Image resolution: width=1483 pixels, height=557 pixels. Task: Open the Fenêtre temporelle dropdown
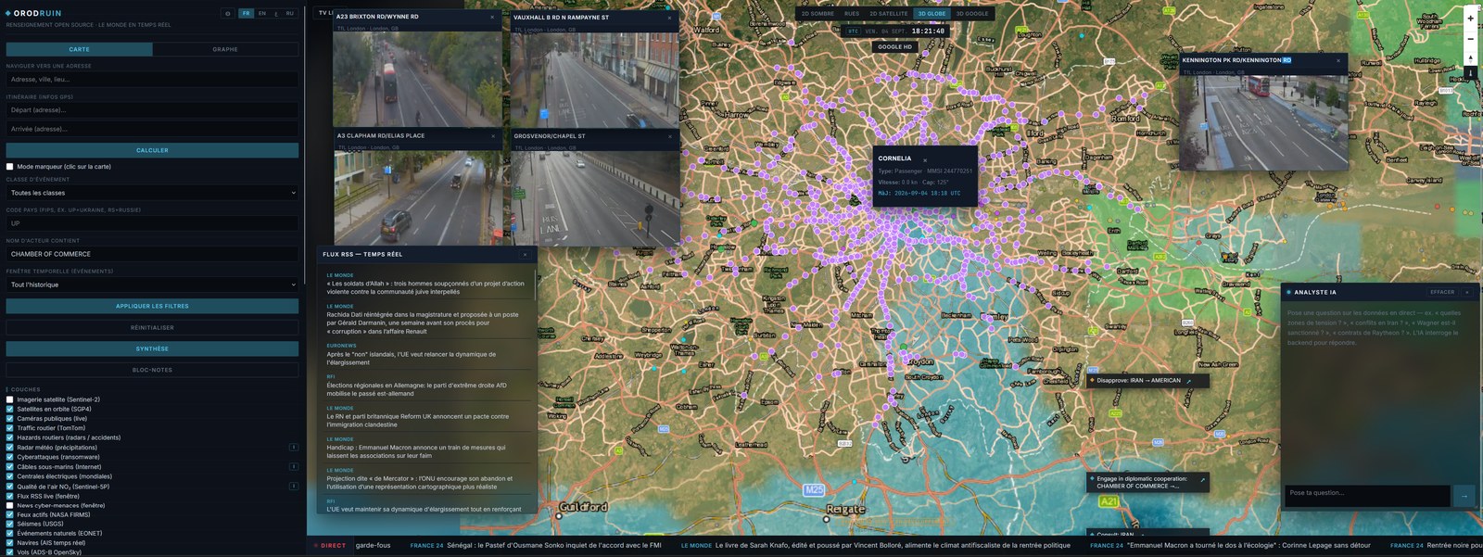[x=152, y=285]
